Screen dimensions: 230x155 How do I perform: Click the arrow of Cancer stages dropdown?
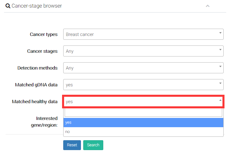click(220, 49)
